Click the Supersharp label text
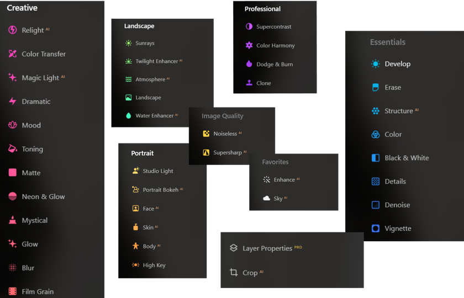The width and height of the screenshot is (464, 298). tap(228, 152)
